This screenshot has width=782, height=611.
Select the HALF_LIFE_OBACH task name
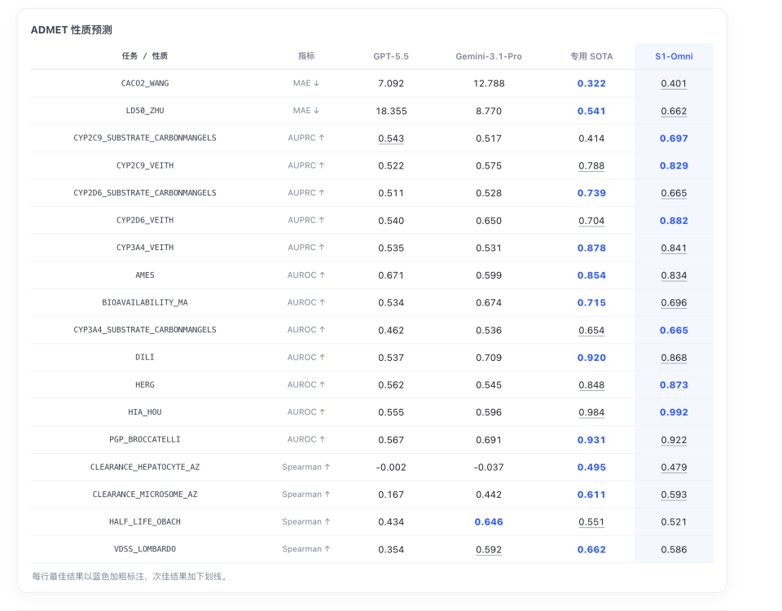point(145,522)
